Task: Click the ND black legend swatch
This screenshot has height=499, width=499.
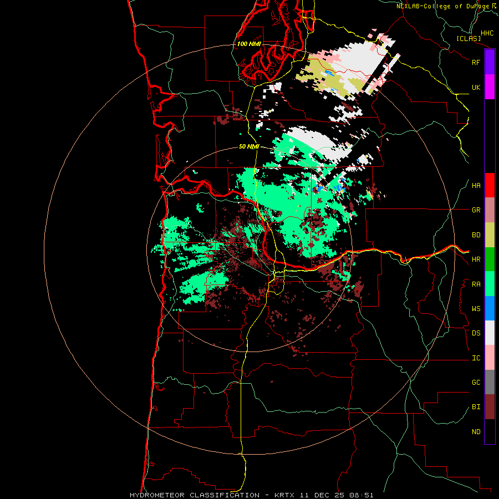Action: [x=490, y=431]
